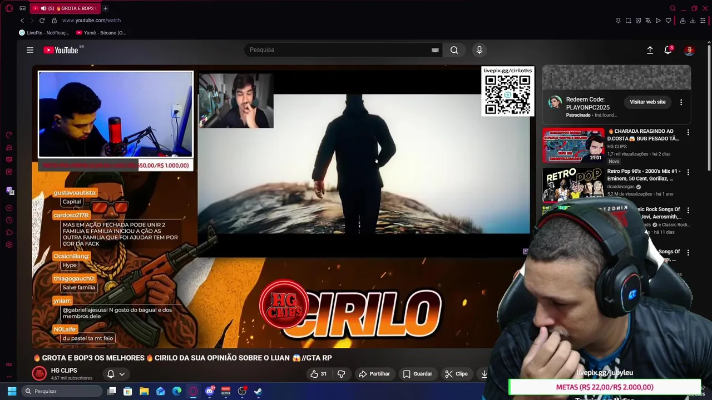The image size is (712, 400).
Task: Open Player icon in Opera sidebar
Action: click(x=9, y=208)
